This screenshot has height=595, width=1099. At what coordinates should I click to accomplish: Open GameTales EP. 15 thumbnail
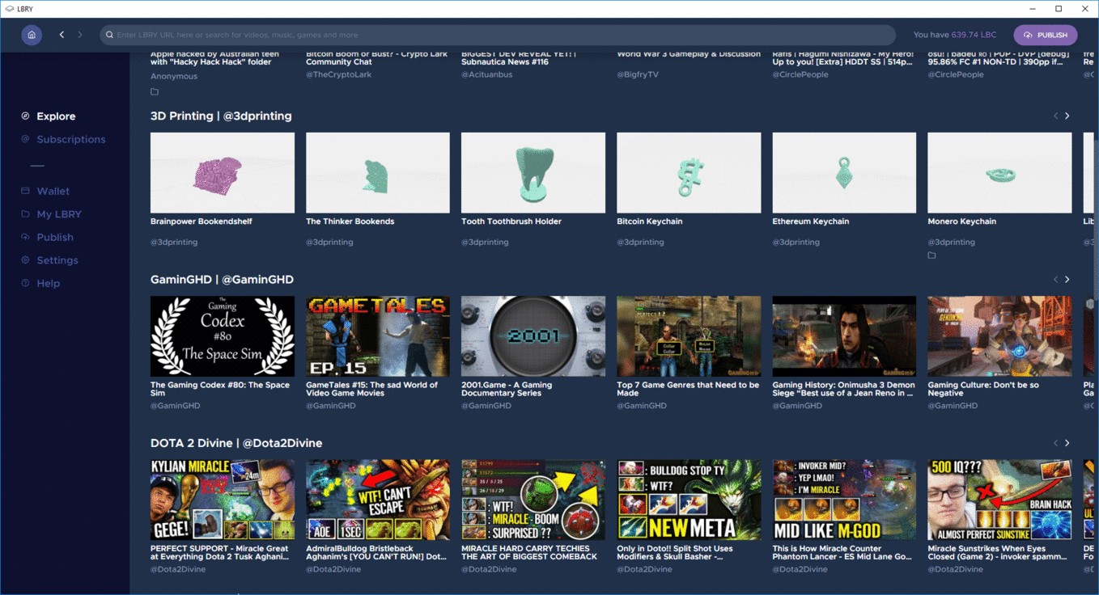click(378, 336)
